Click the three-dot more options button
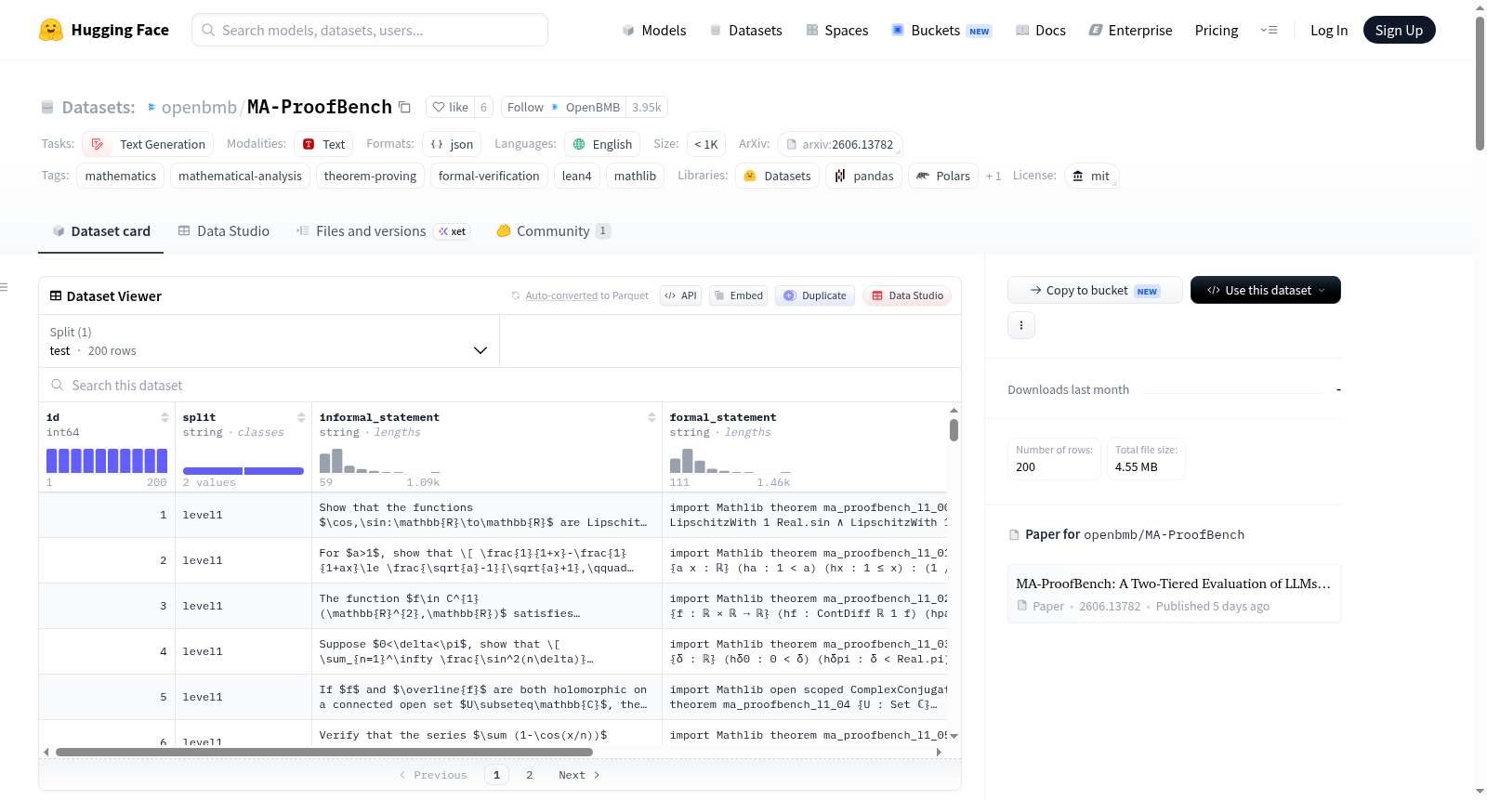The width and height of the screenshot is (1487, 800). (1021, 325)
